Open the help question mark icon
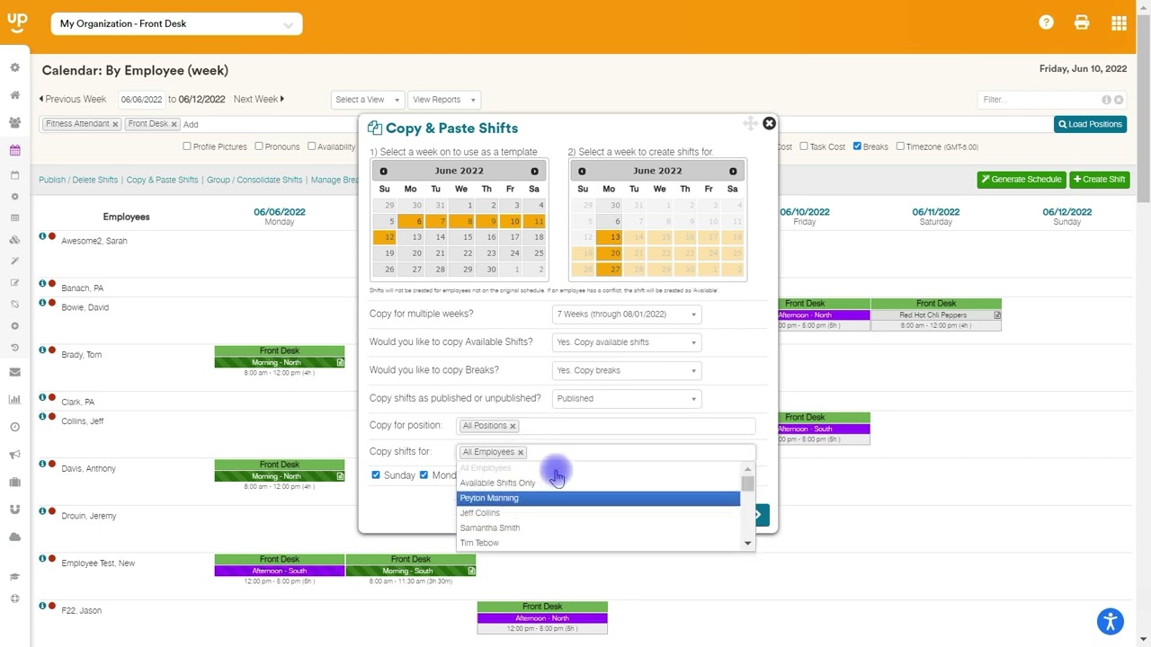1151x647 pixels. click(1046, 23)
